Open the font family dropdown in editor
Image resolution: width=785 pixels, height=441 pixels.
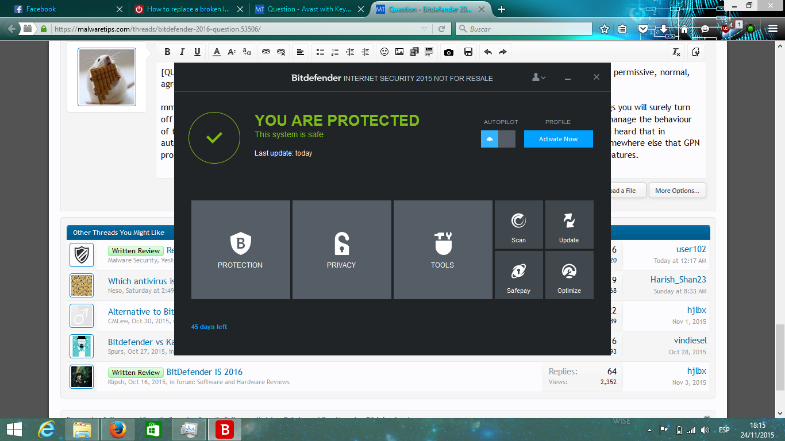pyautogui.click(x=247, y=52)
